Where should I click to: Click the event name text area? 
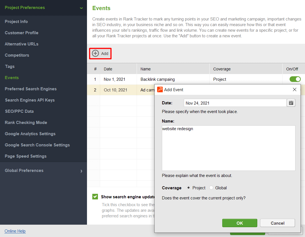228,148
